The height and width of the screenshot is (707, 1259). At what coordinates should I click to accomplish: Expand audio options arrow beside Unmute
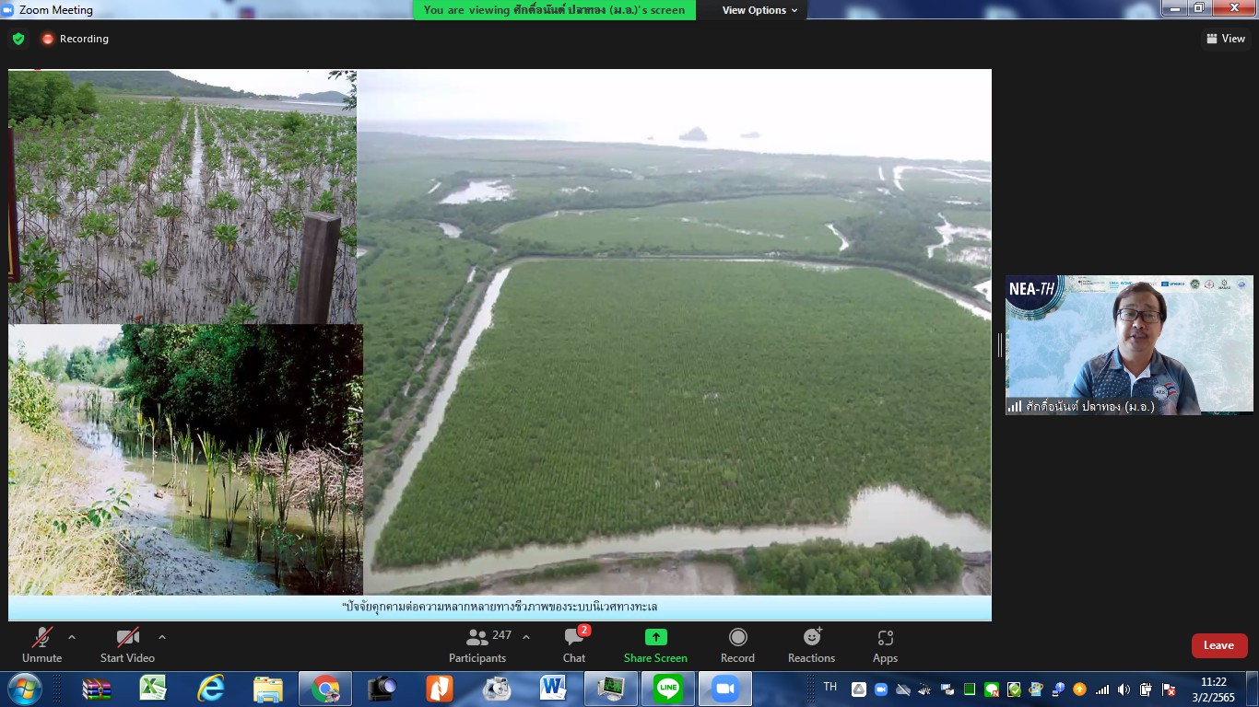click(72, 637)
